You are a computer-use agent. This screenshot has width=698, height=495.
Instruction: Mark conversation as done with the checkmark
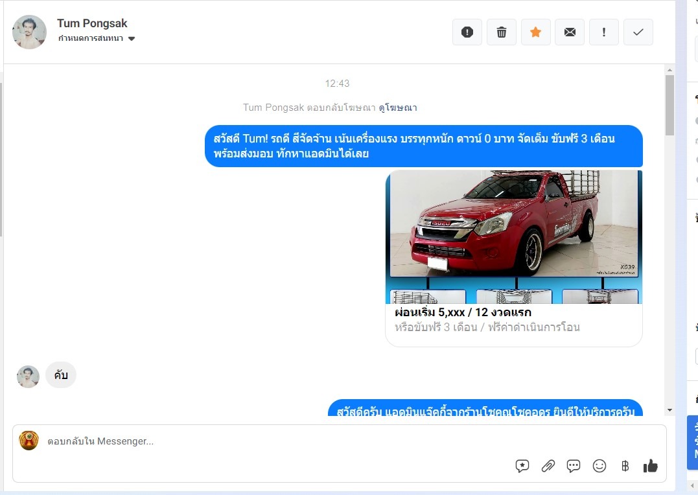click(638, 32)
